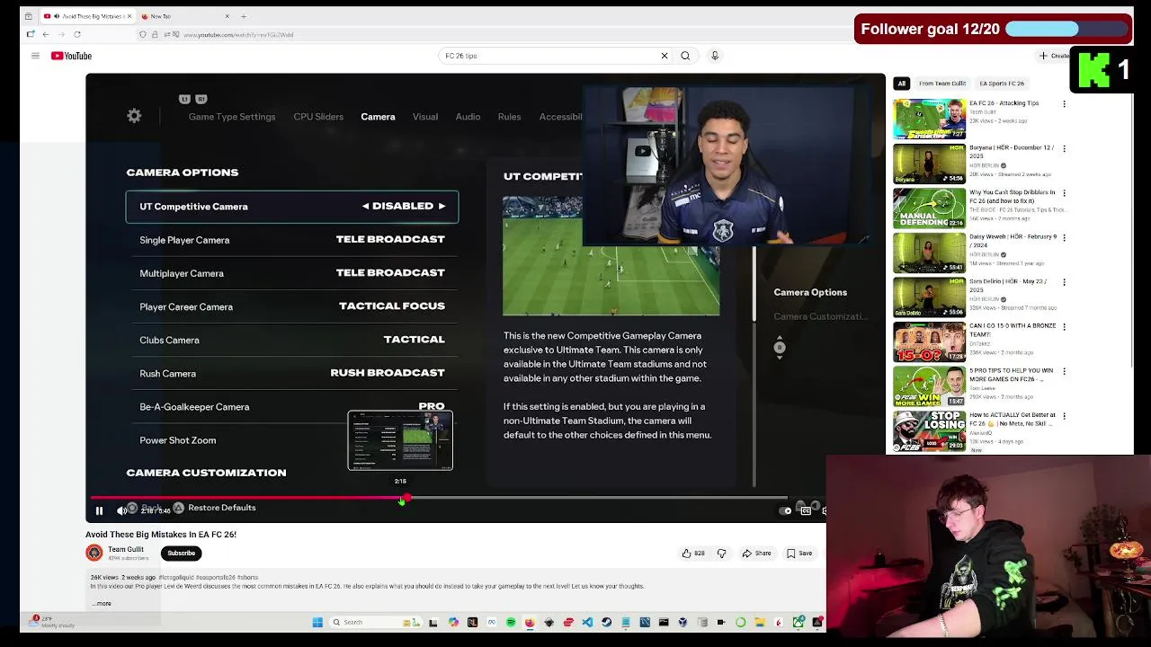Like the video with thumbs up

(693, 554)
